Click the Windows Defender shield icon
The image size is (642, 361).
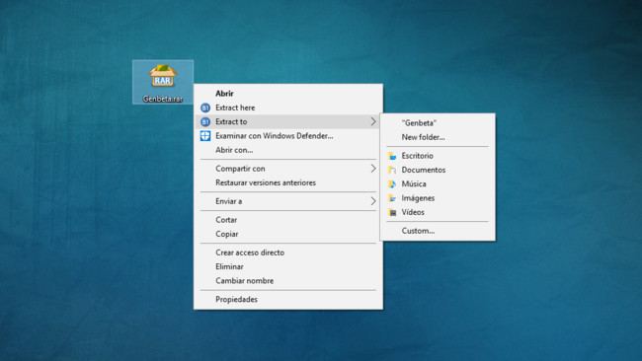205,136
